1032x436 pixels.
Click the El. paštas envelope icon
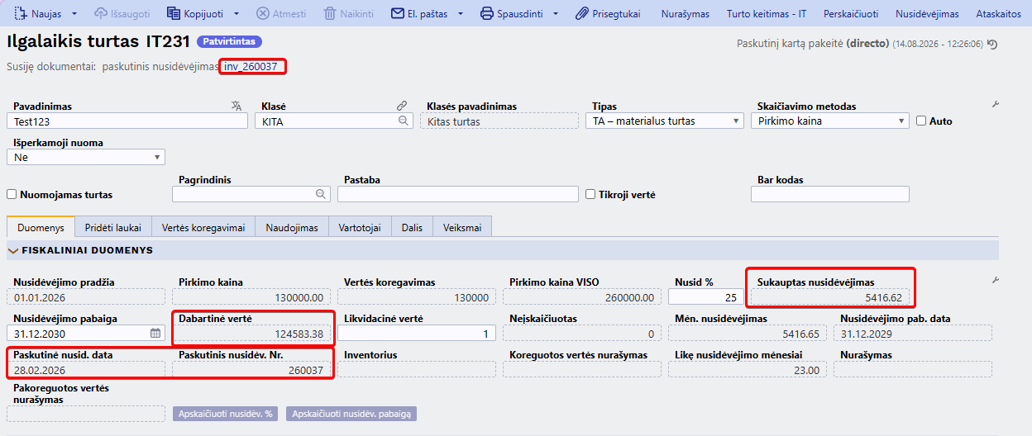tap(397, 14)
